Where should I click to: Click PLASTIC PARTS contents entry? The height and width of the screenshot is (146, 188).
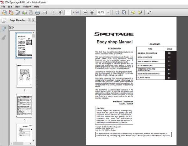pyautogui.click(x=144, y=78)
